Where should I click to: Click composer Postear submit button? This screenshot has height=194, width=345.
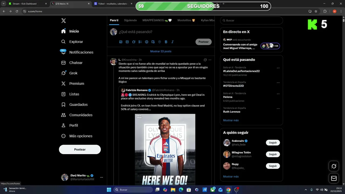point(203,42)
